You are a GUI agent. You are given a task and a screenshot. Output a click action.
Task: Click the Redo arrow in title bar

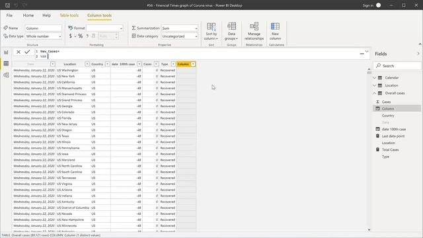(x=24, y=5)
